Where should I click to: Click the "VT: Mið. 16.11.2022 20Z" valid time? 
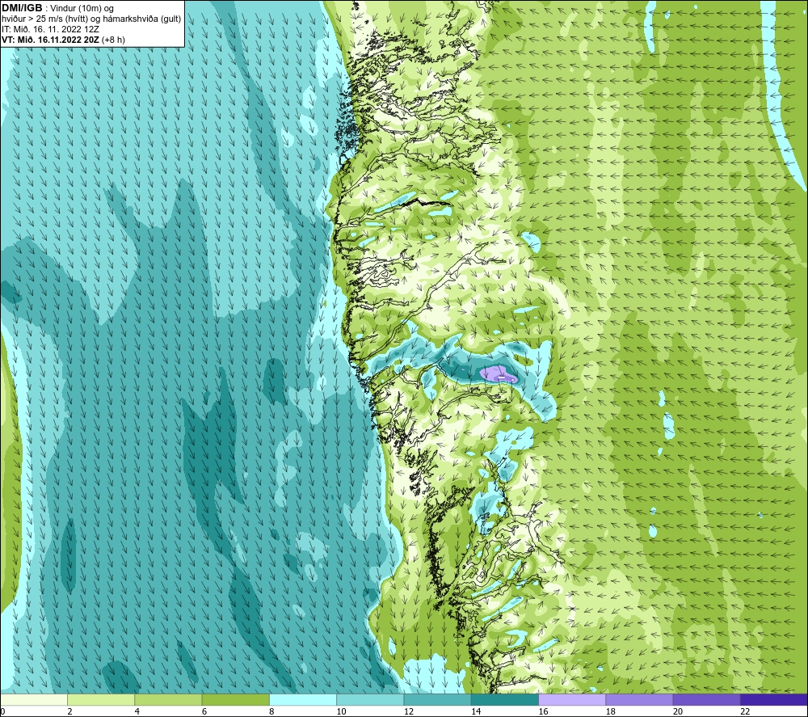click(x=50, y=40)
